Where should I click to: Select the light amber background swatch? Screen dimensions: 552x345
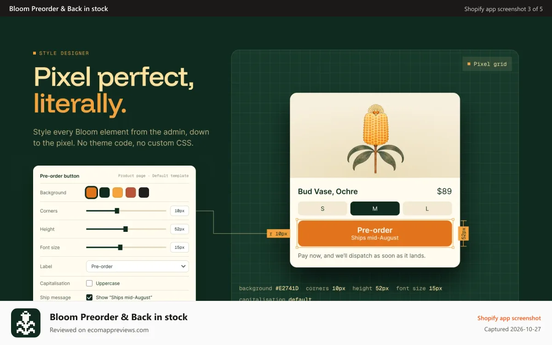coord(118,192)
